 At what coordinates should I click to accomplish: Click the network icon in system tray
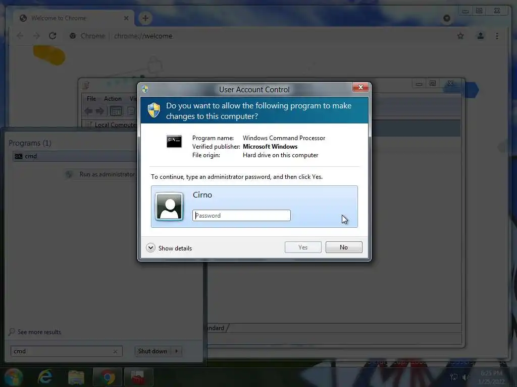point(454,377)
